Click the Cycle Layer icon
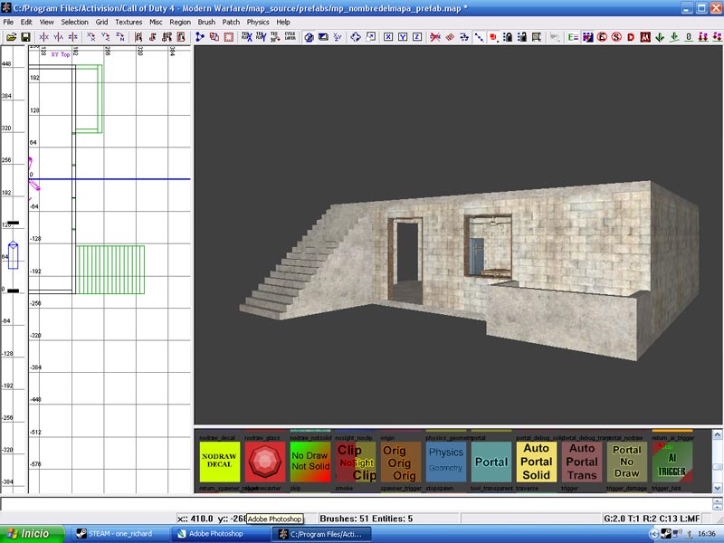 [x=290, y=37]
